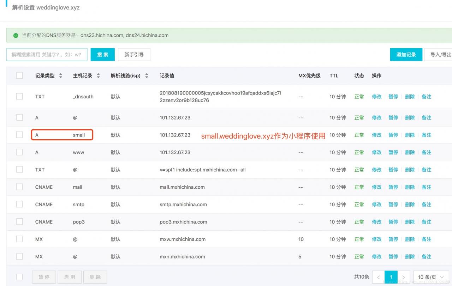Click 添加记录 to add record
Image resolution: width=452 pixels, height=286 pixels.
406,55
